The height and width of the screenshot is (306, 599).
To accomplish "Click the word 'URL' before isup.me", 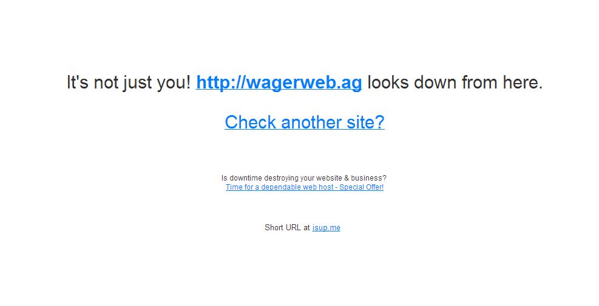I will tap(293, 228).
